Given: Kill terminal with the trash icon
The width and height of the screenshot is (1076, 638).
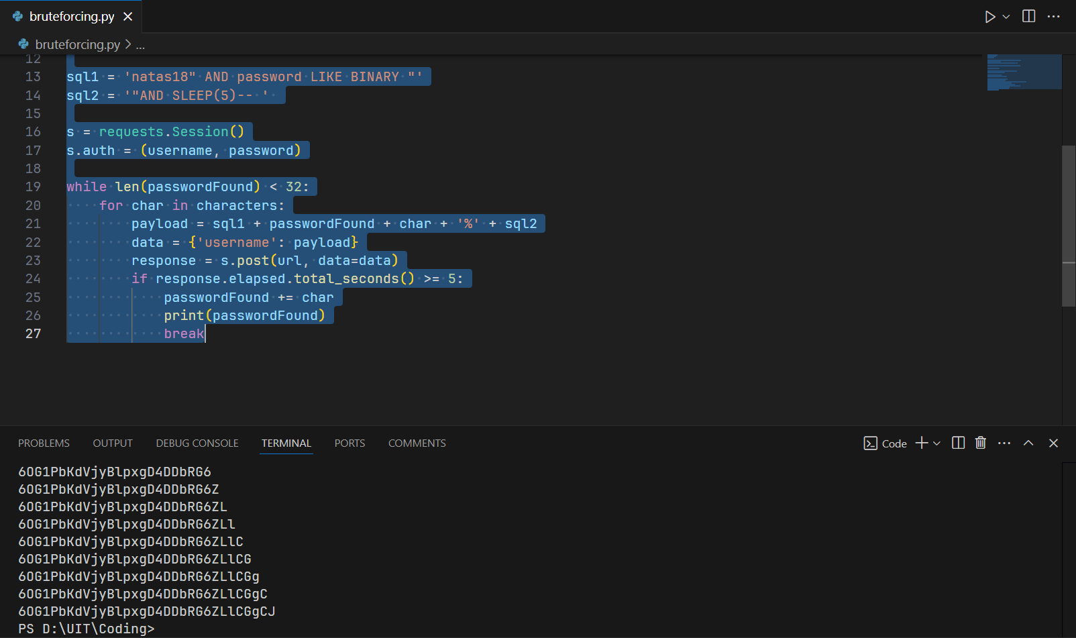Looking at the screenshot, I should tap(981, 443).
